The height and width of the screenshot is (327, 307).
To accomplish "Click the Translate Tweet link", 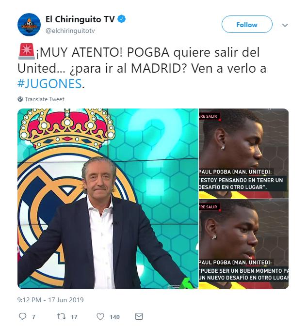I will 45,99.
